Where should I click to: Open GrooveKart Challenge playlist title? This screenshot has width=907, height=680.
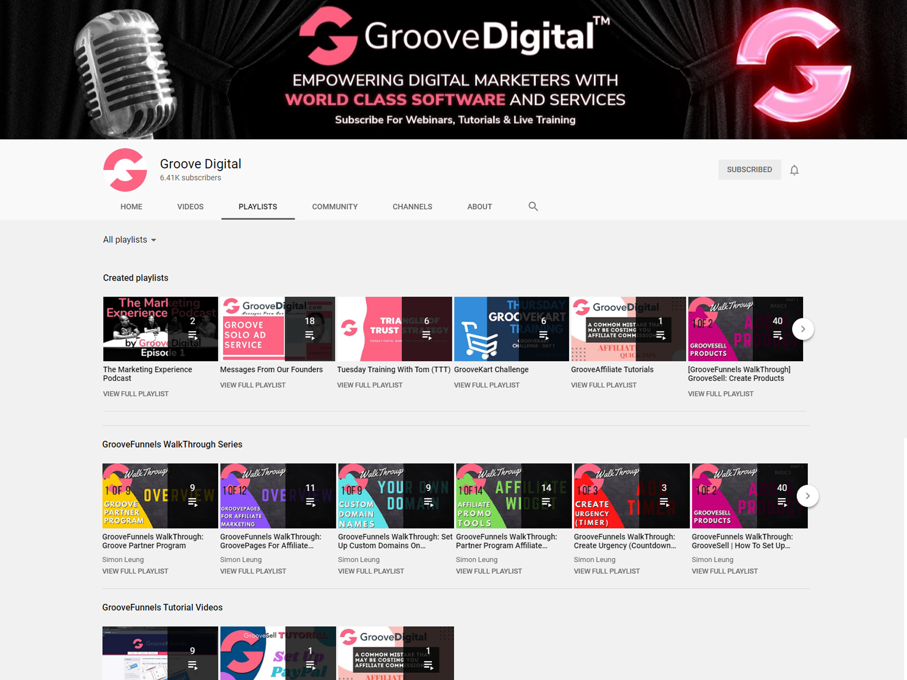tap(491, 370)
